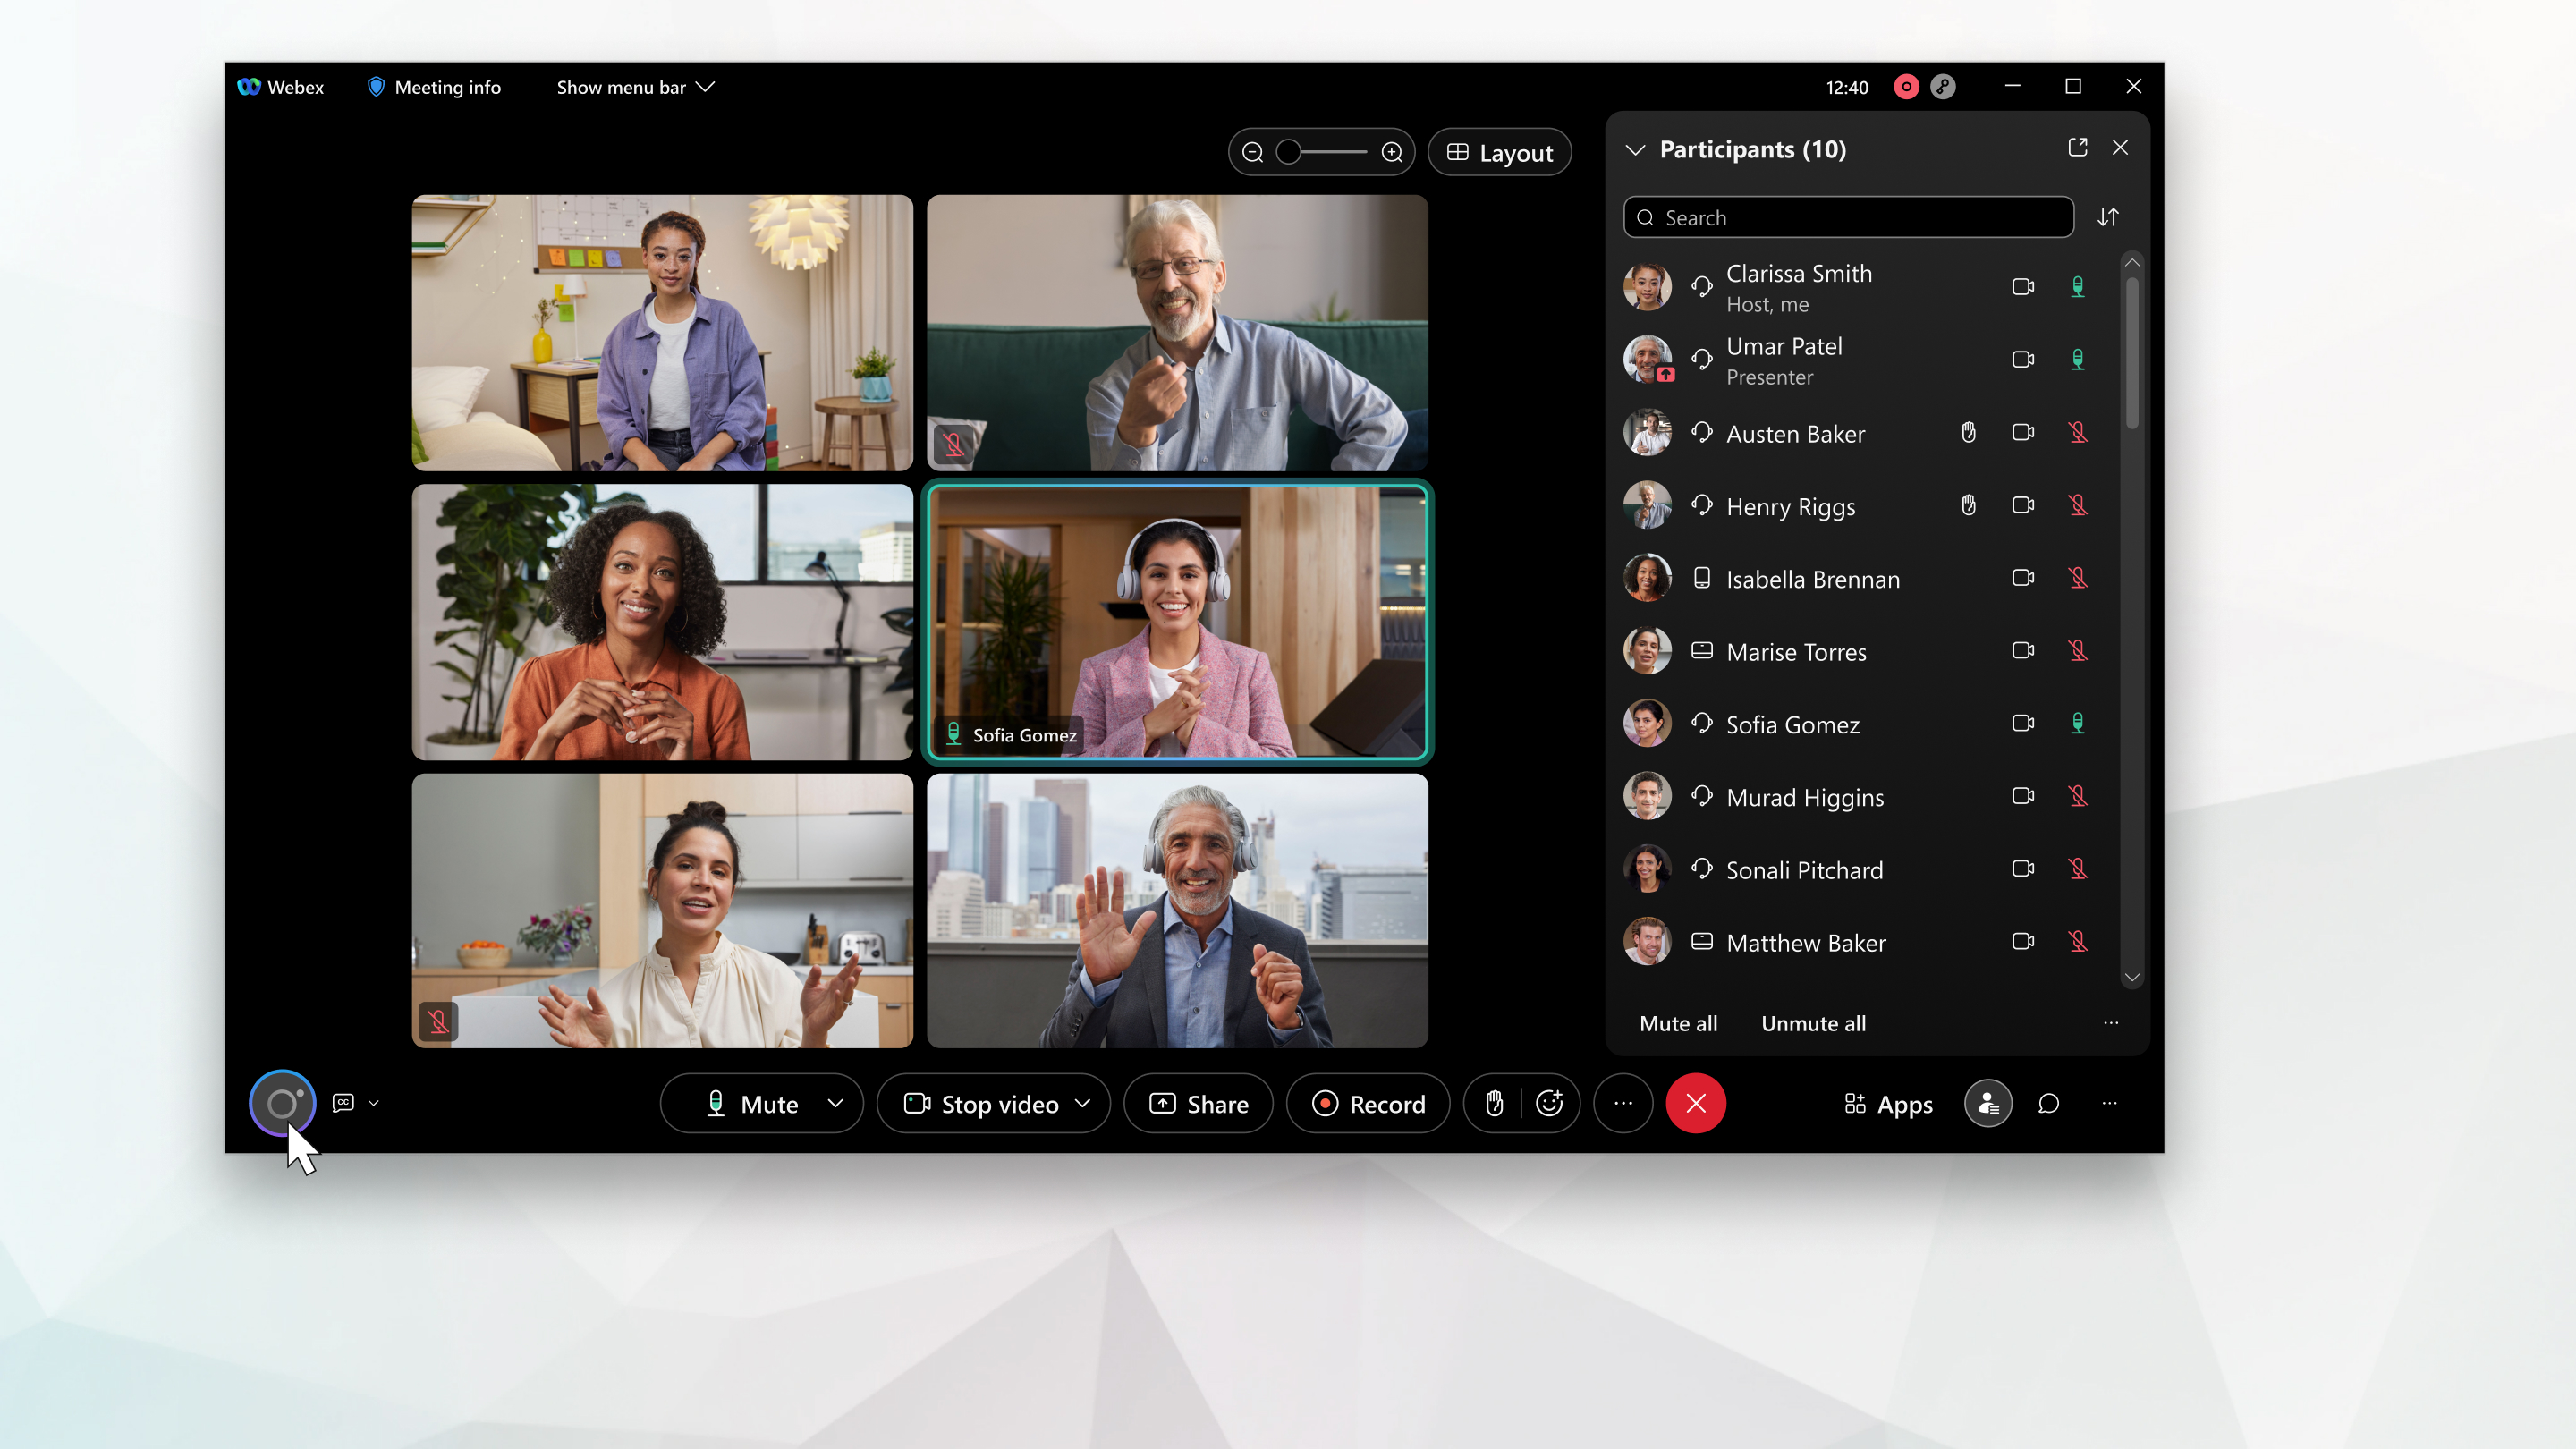
Task: Toggle Umar Patel camera off
Action: point(2022,360)
